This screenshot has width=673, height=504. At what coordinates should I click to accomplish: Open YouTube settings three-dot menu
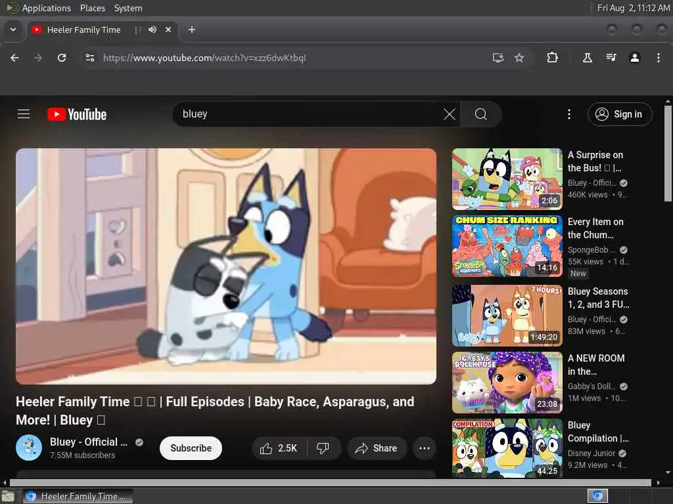569,114
